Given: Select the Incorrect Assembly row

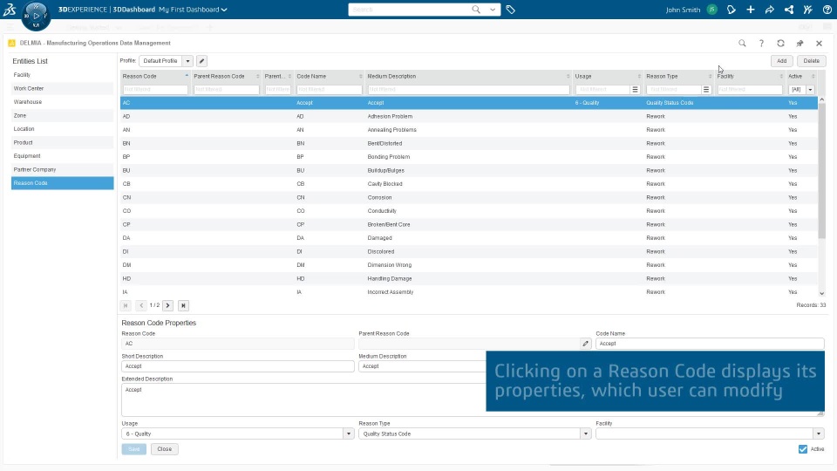Looking at the screenshot, I should tap(469, 292).
